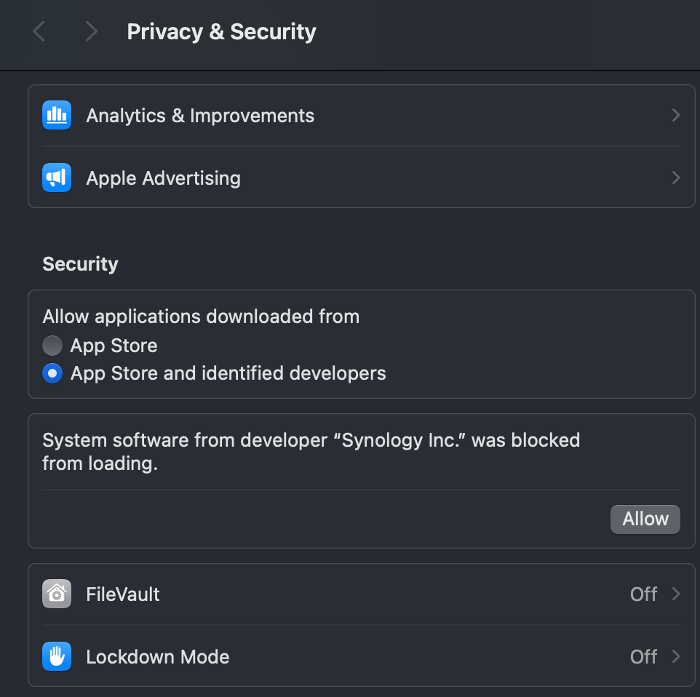The image size is (700, 697).
Task: Click the FileVault house lock icon
Action: (x=57, y=594)
